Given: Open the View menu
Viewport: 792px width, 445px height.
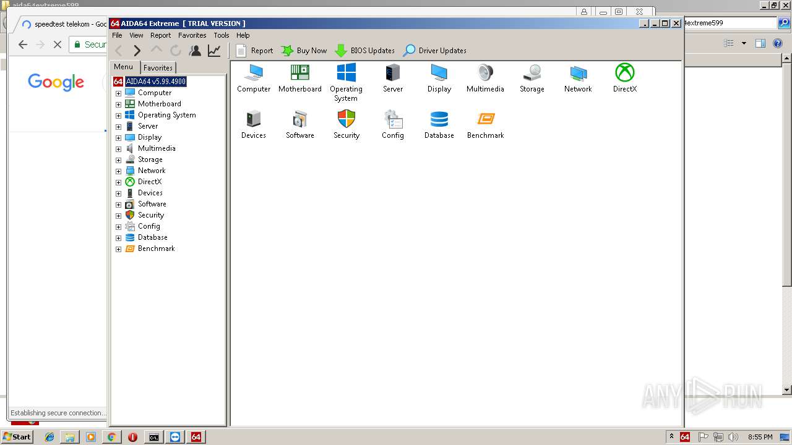Looking at the screenshot, I should point(136,35).
